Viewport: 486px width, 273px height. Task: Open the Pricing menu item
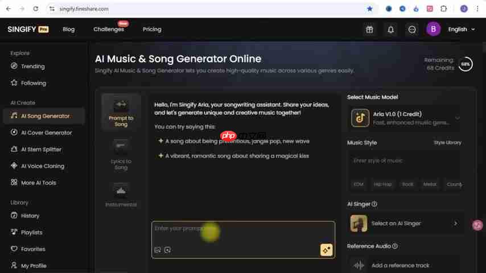(152, 30)
